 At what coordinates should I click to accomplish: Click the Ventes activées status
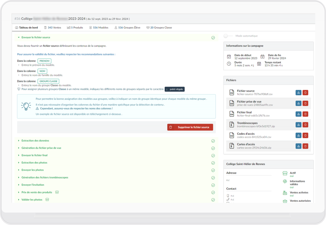click(x=299, y=194)
